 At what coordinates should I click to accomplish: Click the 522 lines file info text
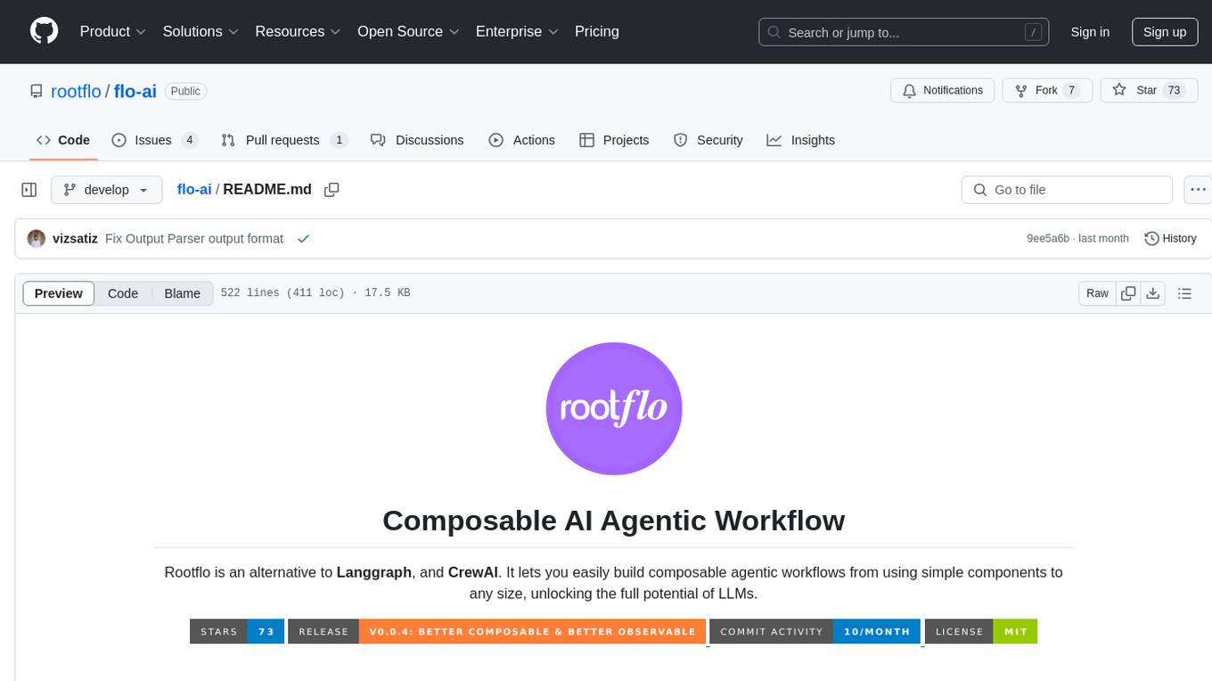click(x=315, y=293)
